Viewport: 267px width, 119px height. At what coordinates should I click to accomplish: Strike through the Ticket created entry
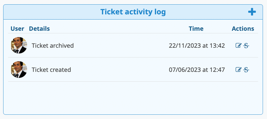tap(246, 70)
